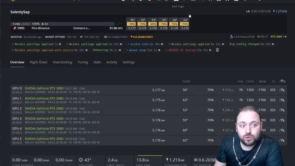Click the Firo-Binance wallet name

coord(41,28)
